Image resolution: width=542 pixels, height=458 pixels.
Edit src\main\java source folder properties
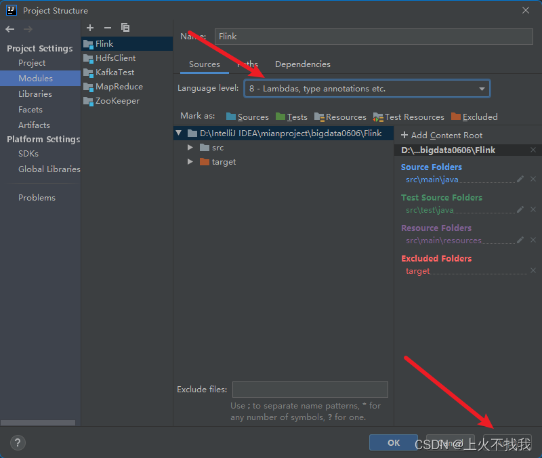click(520, 179)
